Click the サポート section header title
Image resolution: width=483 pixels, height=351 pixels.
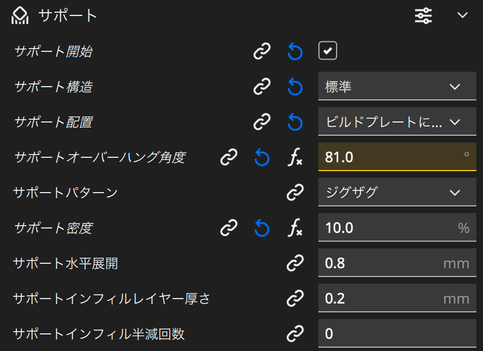(x=68, y=15)
